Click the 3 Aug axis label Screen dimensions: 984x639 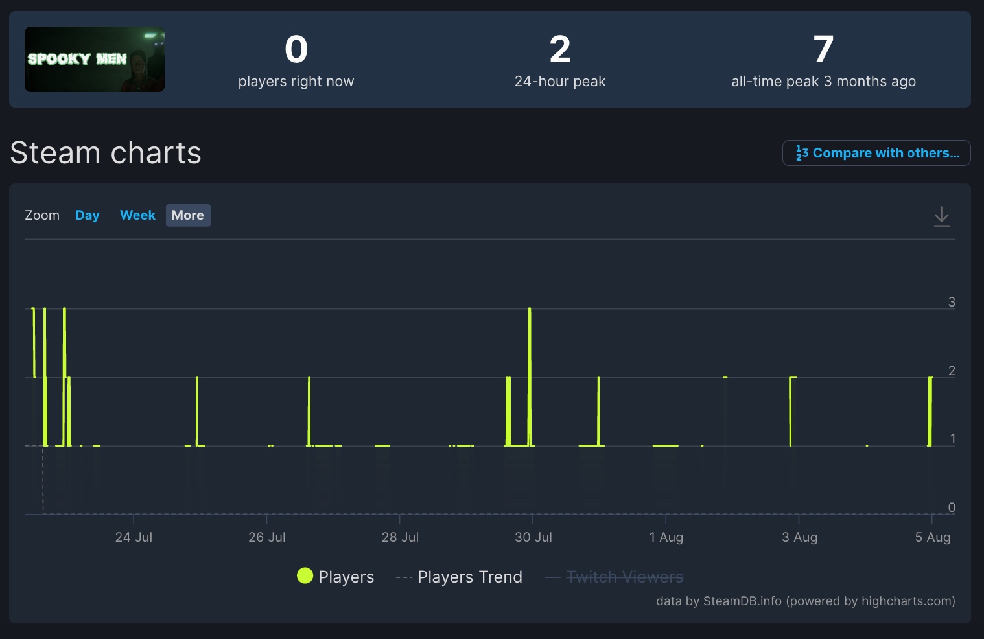pyautogui.click(x=799, y=537)
